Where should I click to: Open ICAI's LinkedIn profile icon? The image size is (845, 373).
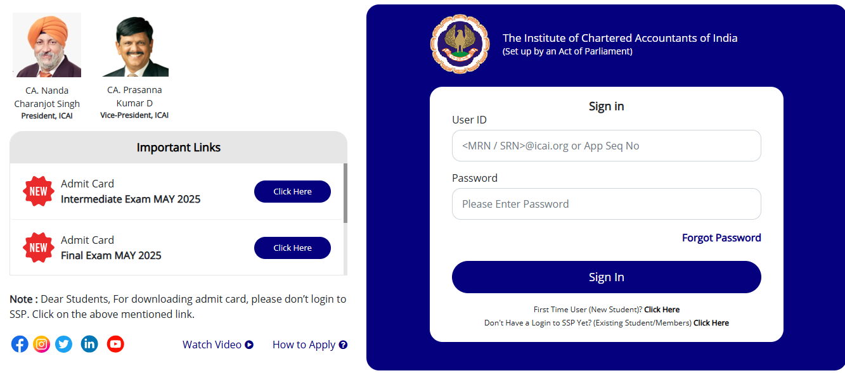pyautogui.click(x=89, y=344)
